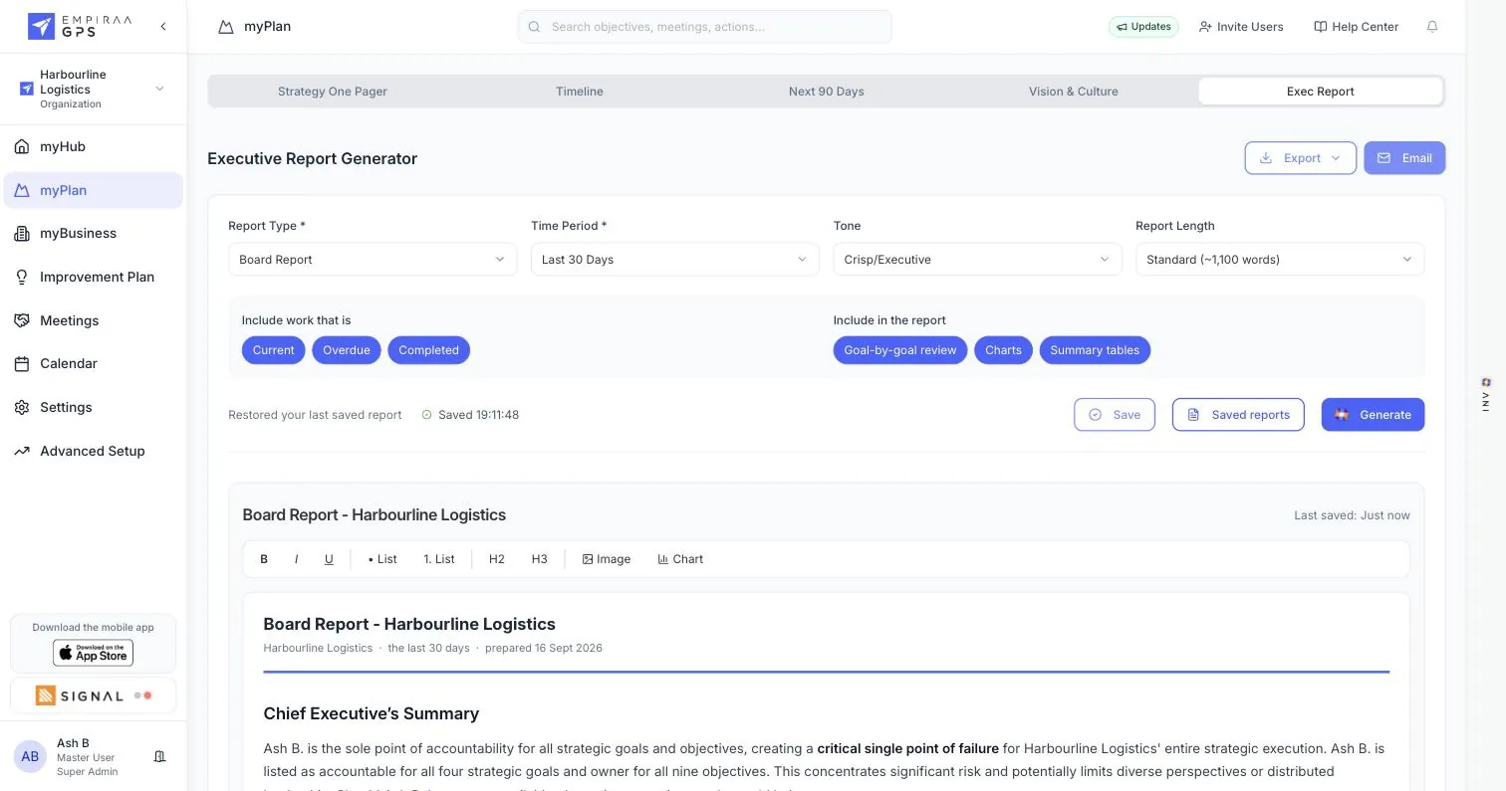The width and height of the screenshot is (1506, 791).
Task: Click the Empiraa GPS logo
Action: coord(79,26)
